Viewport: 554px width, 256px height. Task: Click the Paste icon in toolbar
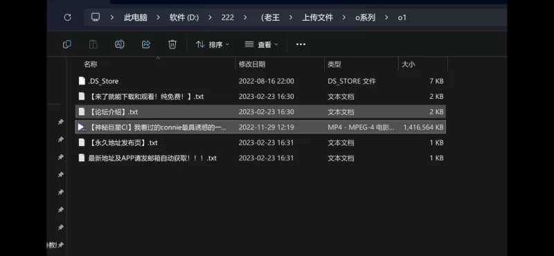click(x=93, y=44)
